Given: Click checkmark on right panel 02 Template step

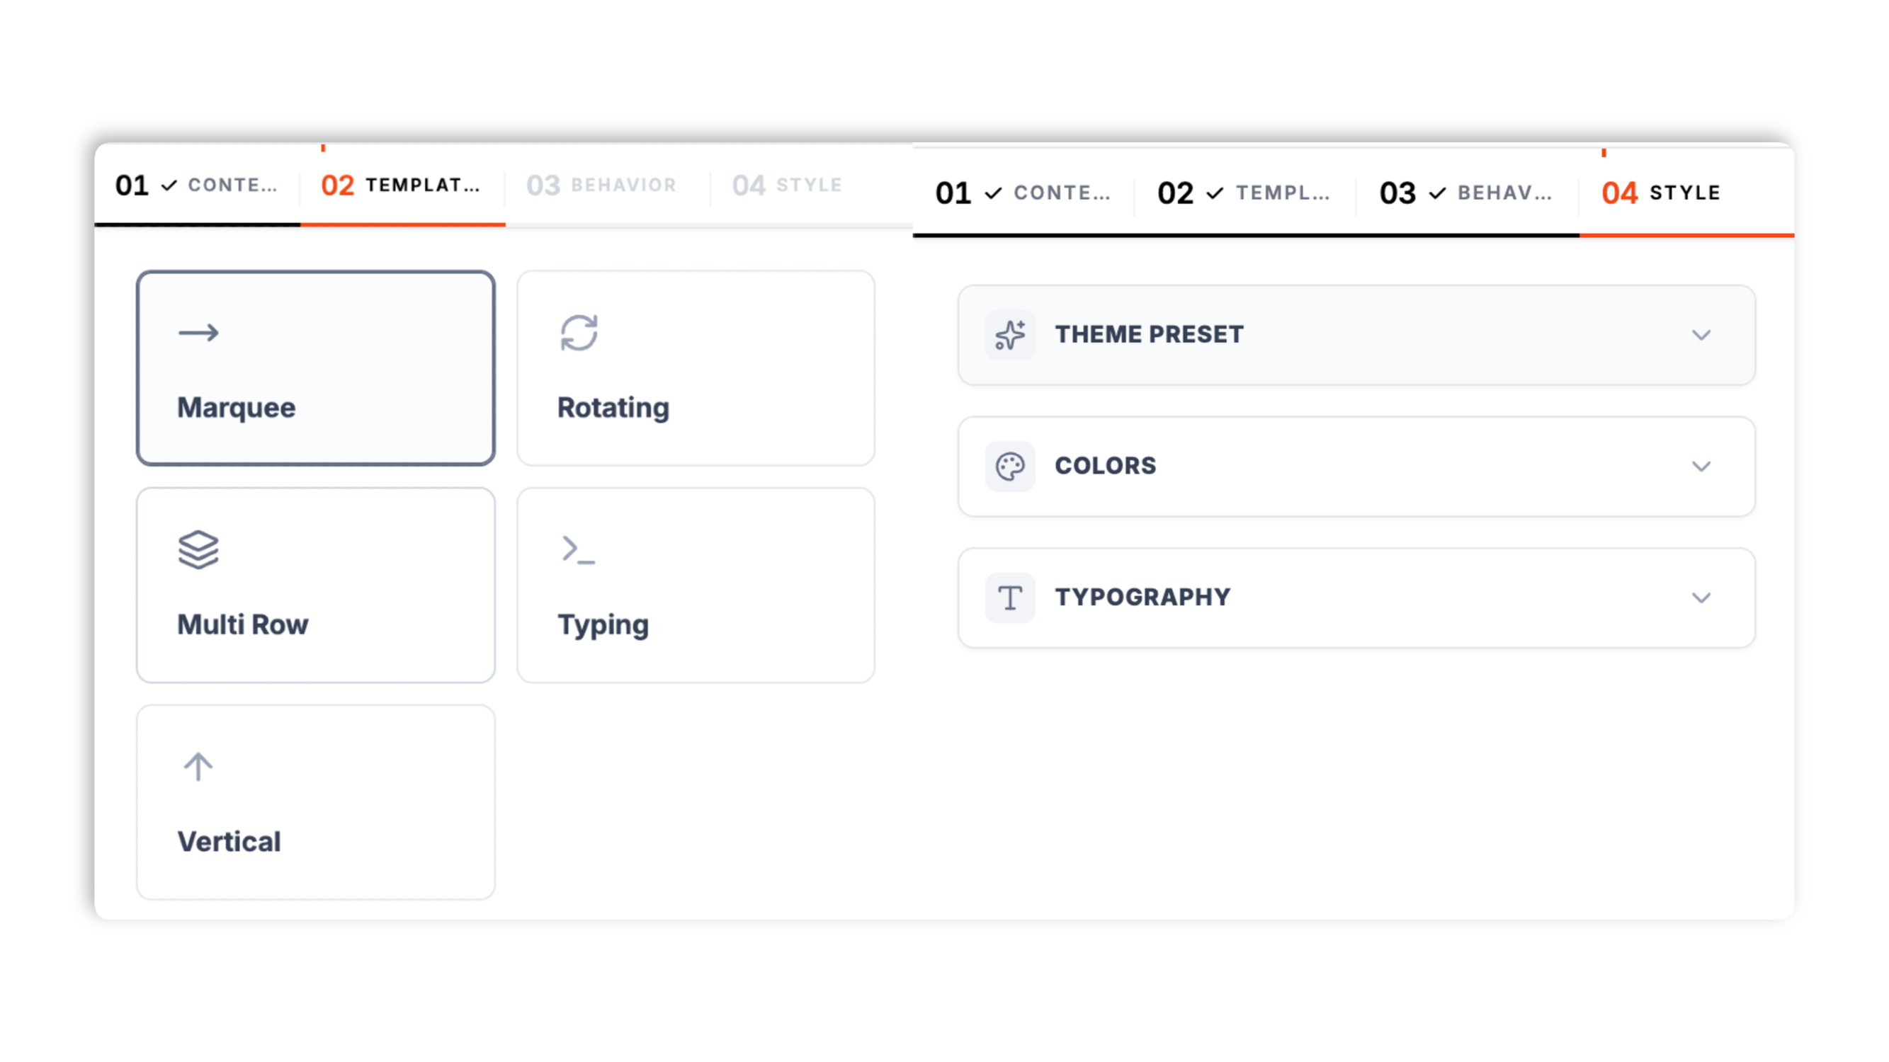Looking at the screenshot, I should pos(1215,193).
